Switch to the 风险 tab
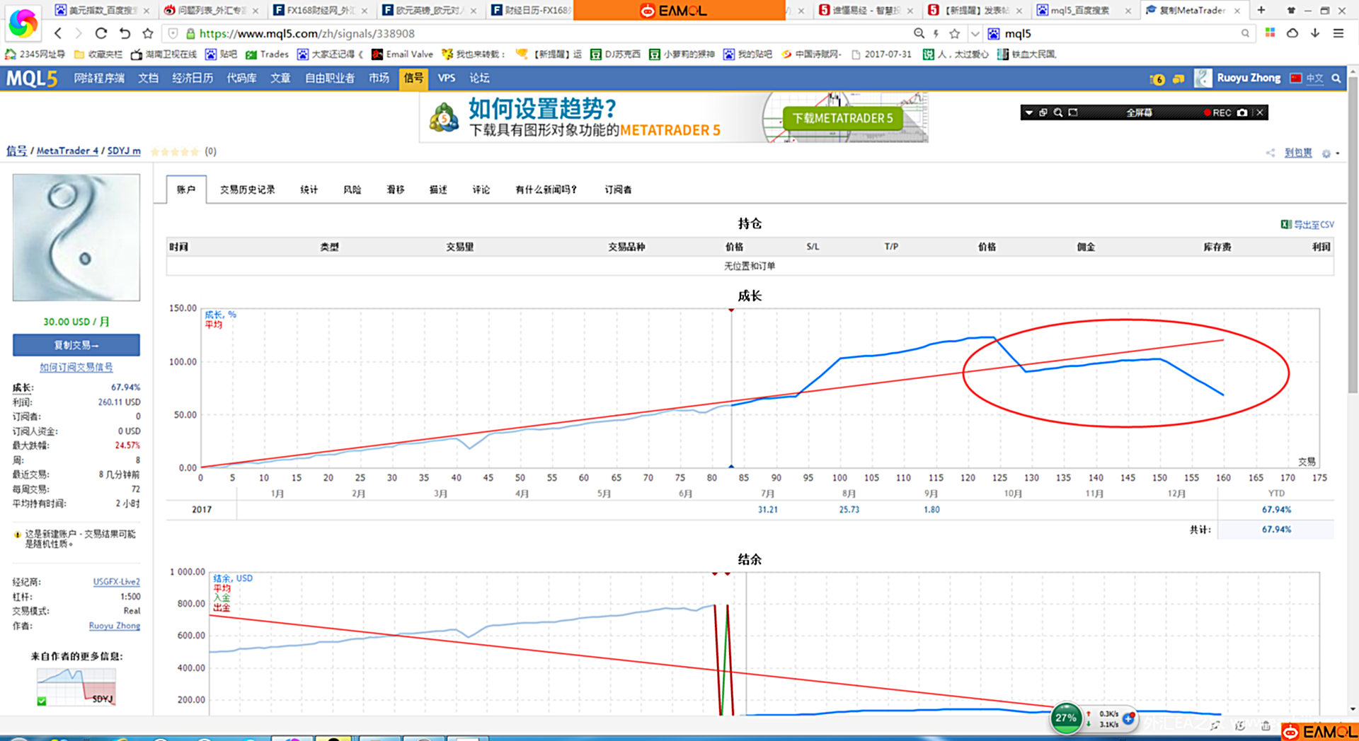 352,189
